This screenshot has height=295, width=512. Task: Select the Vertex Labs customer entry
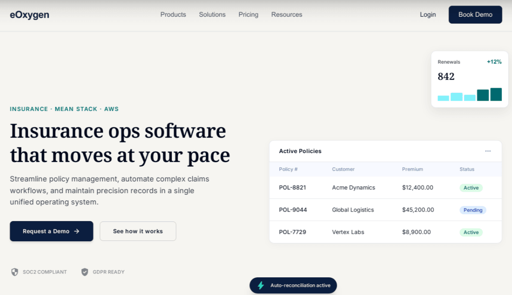(348, 232)
